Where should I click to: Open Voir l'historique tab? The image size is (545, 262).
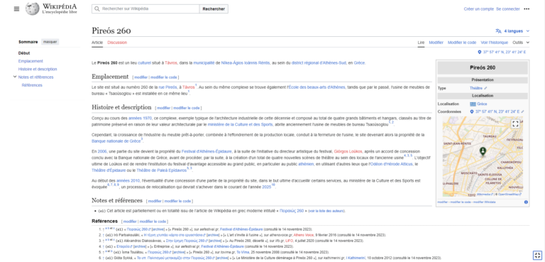tap(494, 43)
